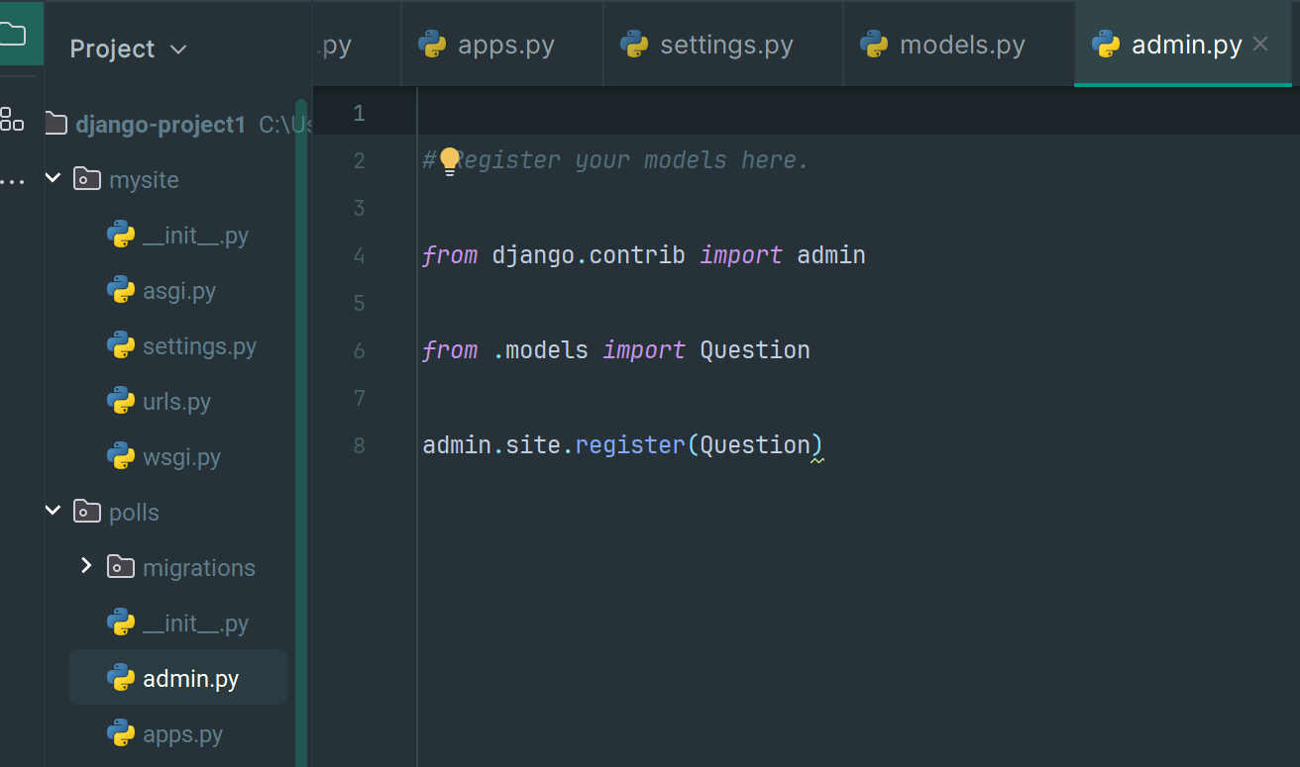Click the migrations folder icon

(121, 567)
